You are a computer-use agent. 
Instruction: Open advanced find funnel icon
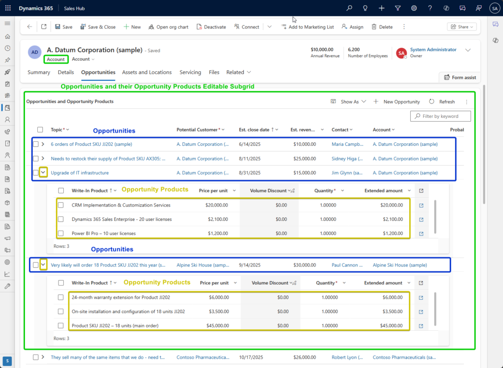click(398, 8)
